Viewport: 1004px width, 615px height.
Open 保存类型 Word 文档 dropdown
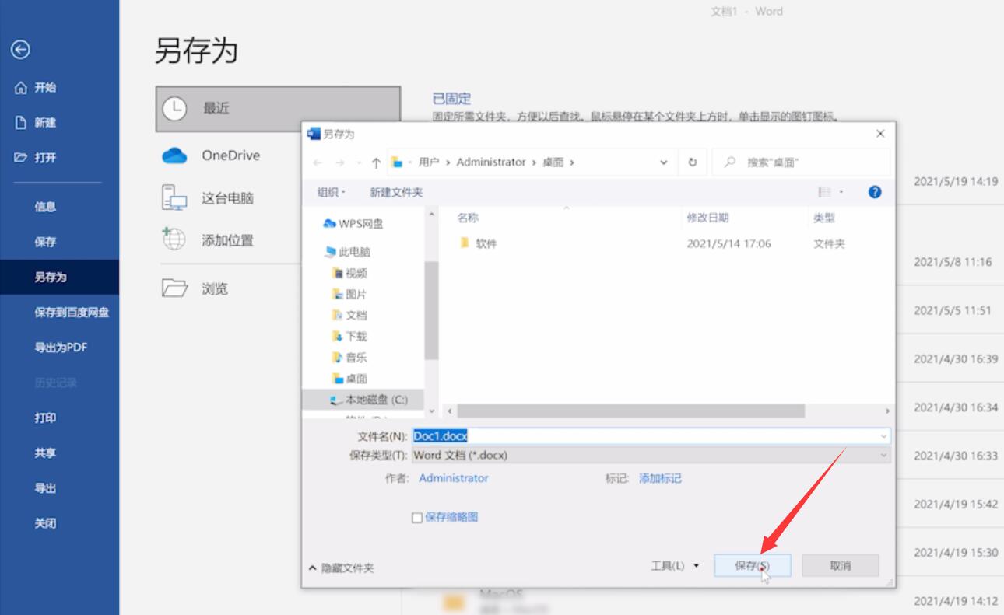[x=650, y=455]
